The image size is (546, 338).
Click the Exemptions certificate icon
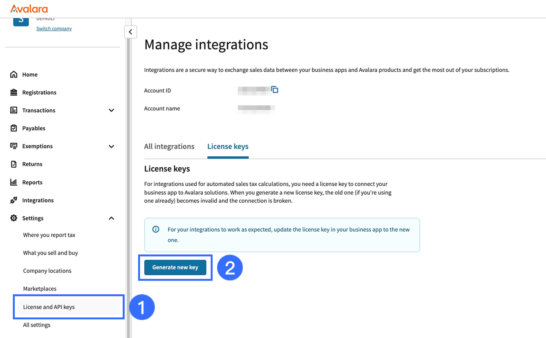click(14, 146)
